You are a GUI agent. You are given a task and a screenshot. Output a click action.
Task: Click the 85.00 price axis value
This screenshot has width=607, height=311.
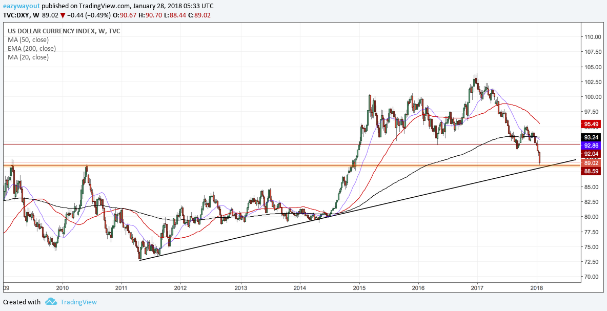pyautogui.click(x=593, y=187)
